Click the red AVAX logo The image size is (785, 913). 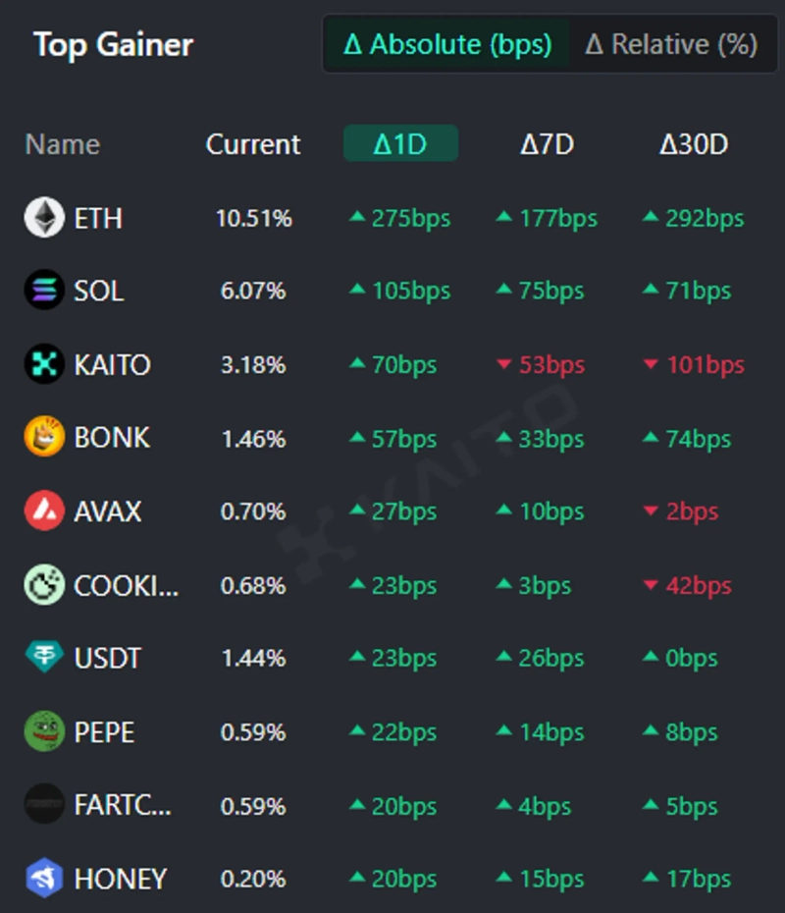tap(44, 510)
